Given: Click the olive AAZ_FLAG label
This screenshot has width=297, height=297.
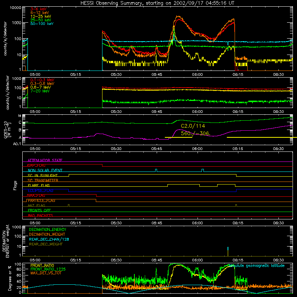Looking at the screenshot, I should (36, 205).
